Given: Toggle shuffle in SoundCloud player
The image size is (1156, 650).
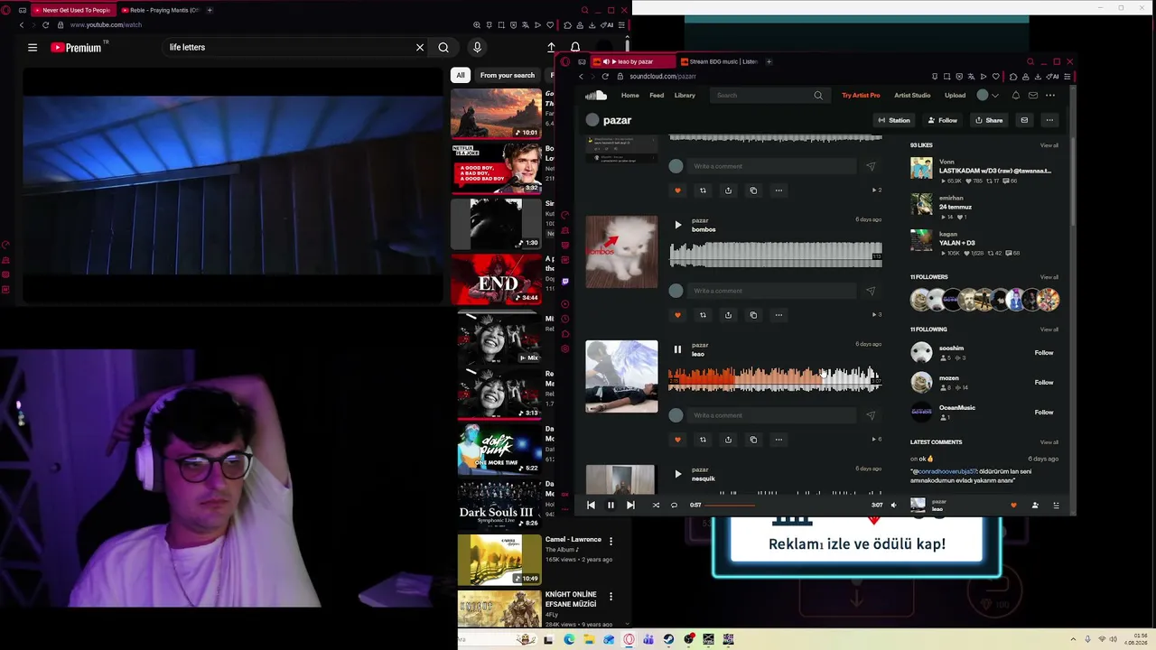Looking at the screenshot, I should point(656,506).
